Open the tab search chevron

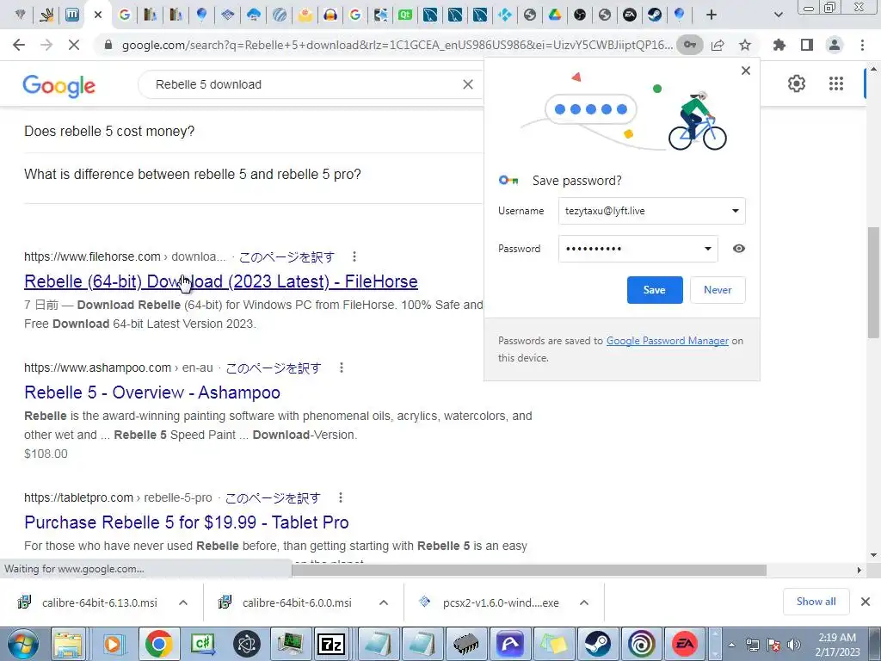pos(778,15)
